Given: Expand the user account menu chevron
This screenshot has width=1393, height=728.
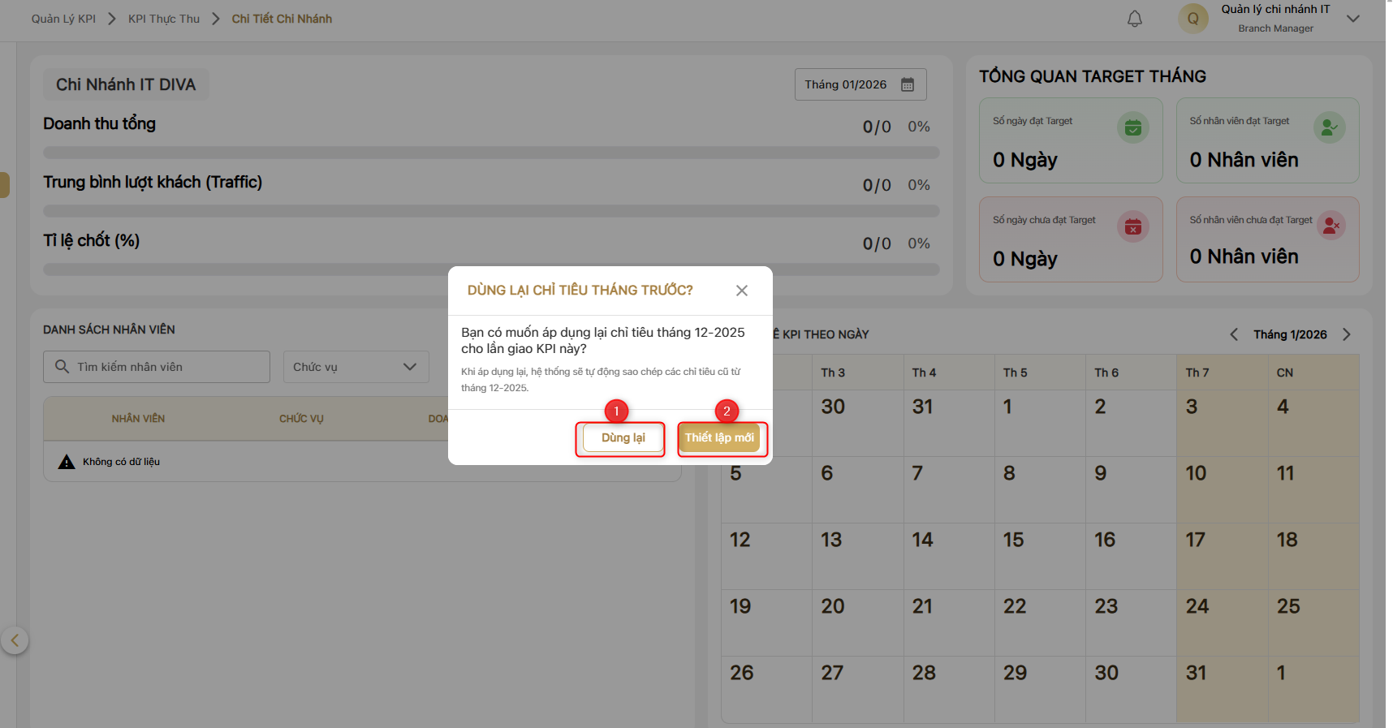Looking at the screenshot, I should click(1352, 19).
